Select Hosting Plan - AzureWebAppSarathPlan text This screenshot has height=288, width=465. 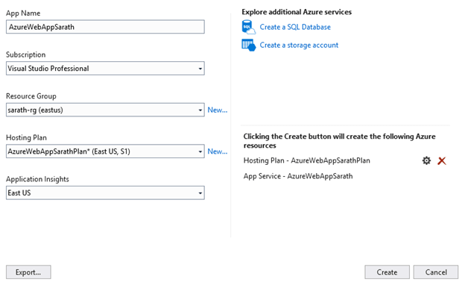pos(306,160)
